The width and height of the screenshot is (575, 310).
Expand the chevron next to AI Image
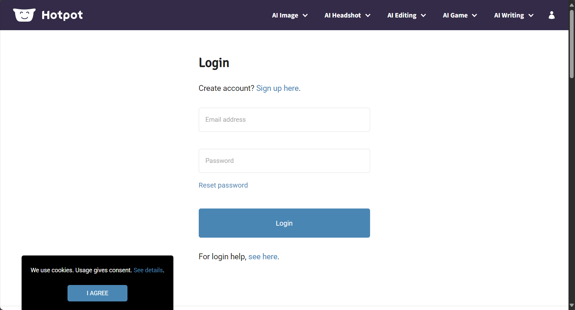click(x=305, y=15)
